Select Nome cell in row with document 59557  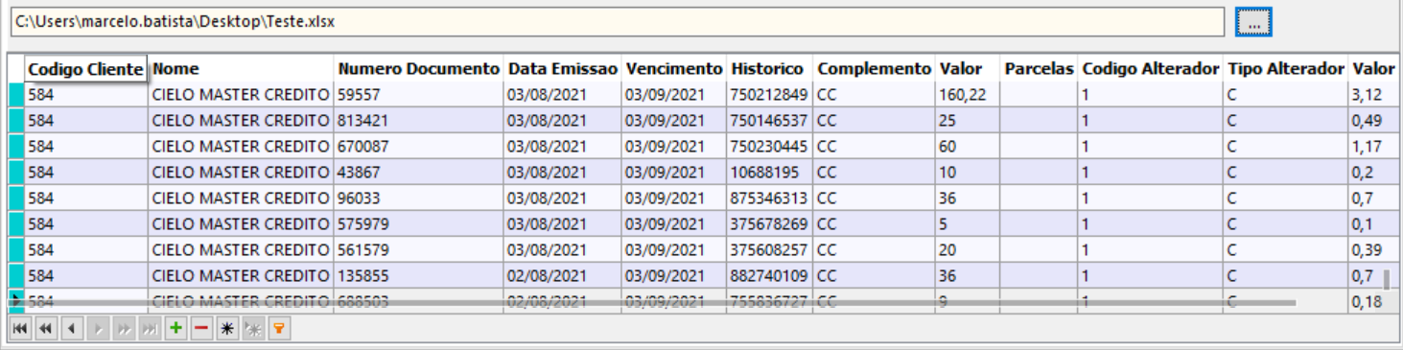point(242,95)
